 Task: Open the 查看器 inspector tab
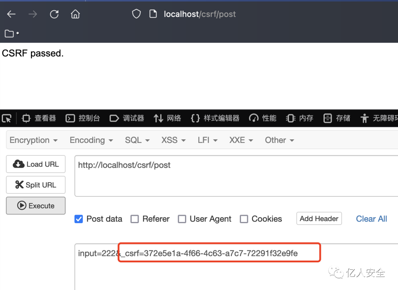click(x=39, y=118)
